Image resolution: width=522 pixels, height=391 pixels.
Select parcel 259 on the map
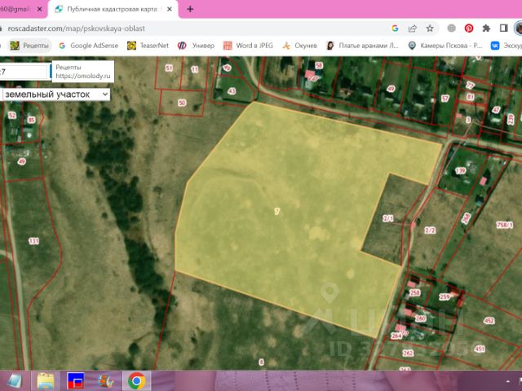(x=445, y=297)
